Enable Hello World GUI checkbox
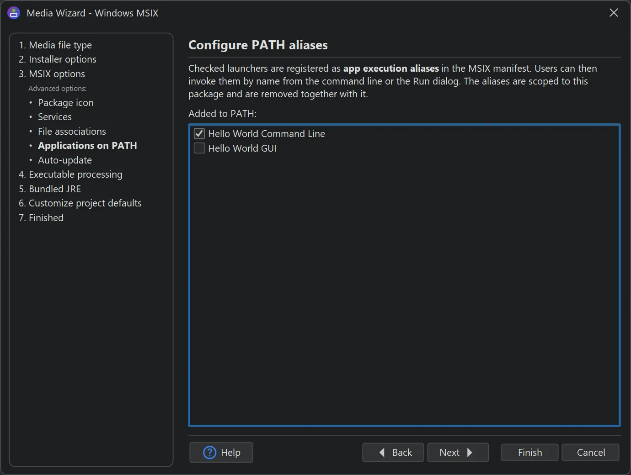Screen dimensions: 631x475 click(x=199, y=148)
